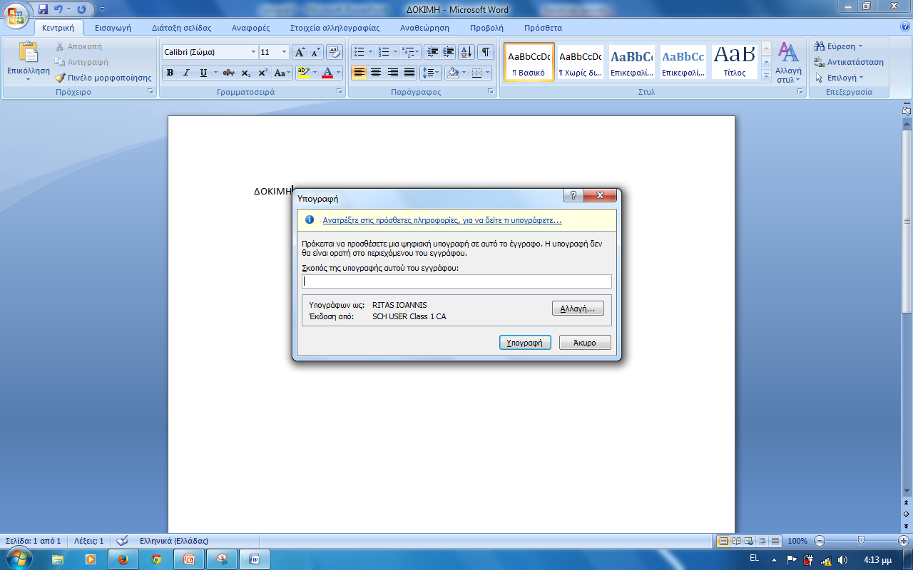The width and height of the screenshot is (913, 570).
Task: Apply strikethrough formatting
Action: [229, 73]
